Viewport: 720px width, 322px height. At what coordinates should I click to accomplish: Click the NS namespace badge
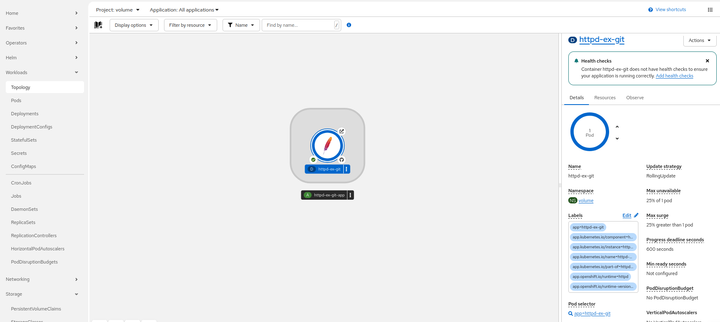(572, 201)
